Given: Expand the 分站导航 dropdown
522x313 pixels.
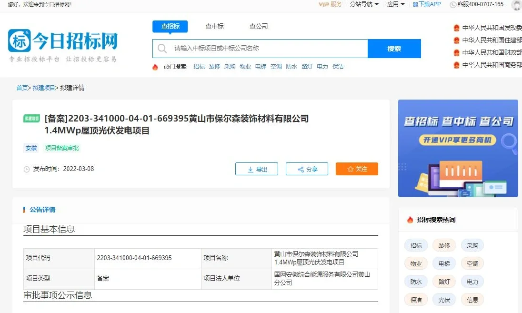Looking at the screenshot, I should pos(364,4).
